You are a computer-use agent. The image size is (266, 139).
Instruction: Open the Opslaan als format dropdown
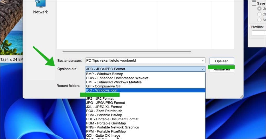coord(145,69)
